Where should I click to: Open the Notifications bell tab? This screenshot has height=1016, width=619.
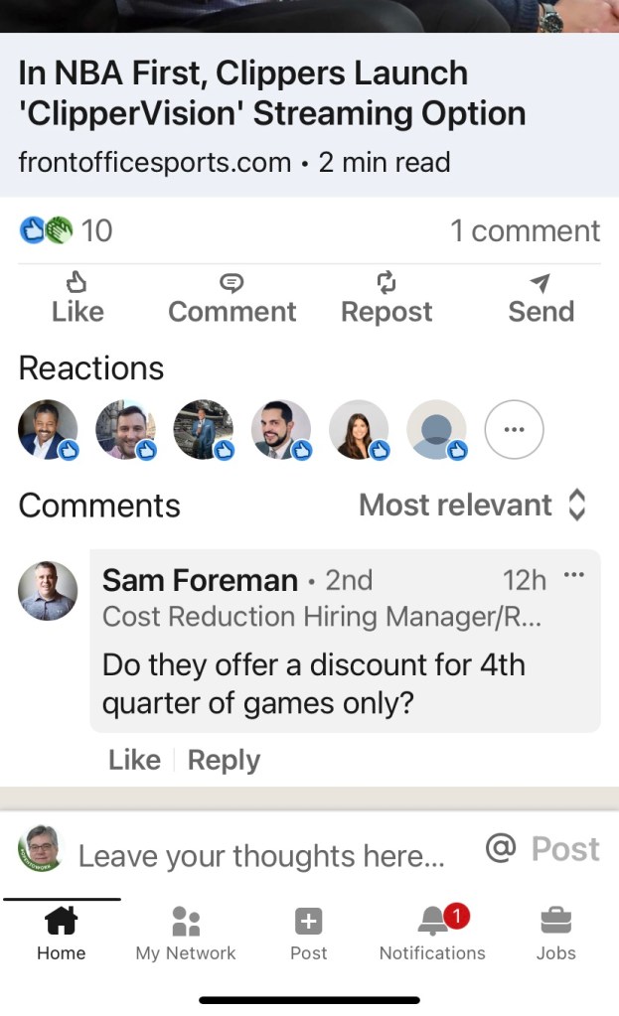point(432,922)
